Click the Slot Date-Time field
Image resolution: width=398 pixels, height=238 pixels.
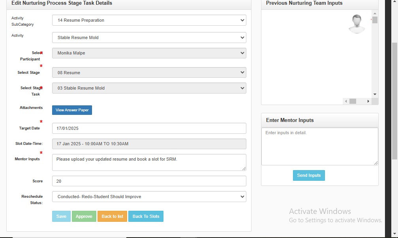coord(149,144)
